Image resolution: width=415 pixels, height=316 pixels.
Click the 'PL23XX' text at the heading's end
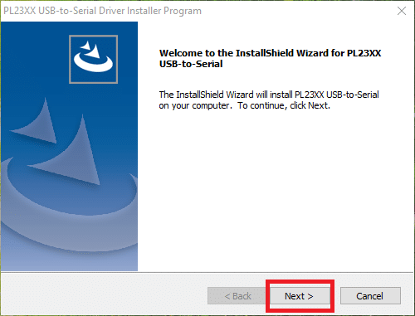[364, 53]
